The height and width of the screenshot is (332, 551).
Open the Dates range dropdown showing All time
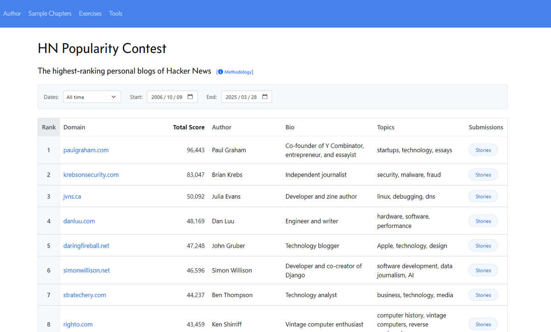click(92, 97)
